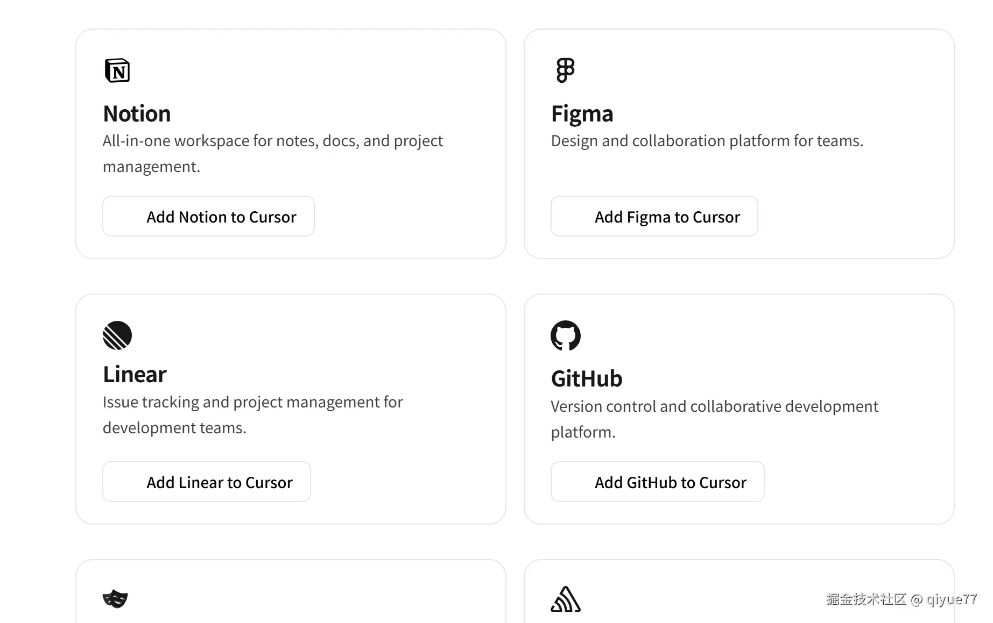Click the Linear logo icon

coord(117,335)
